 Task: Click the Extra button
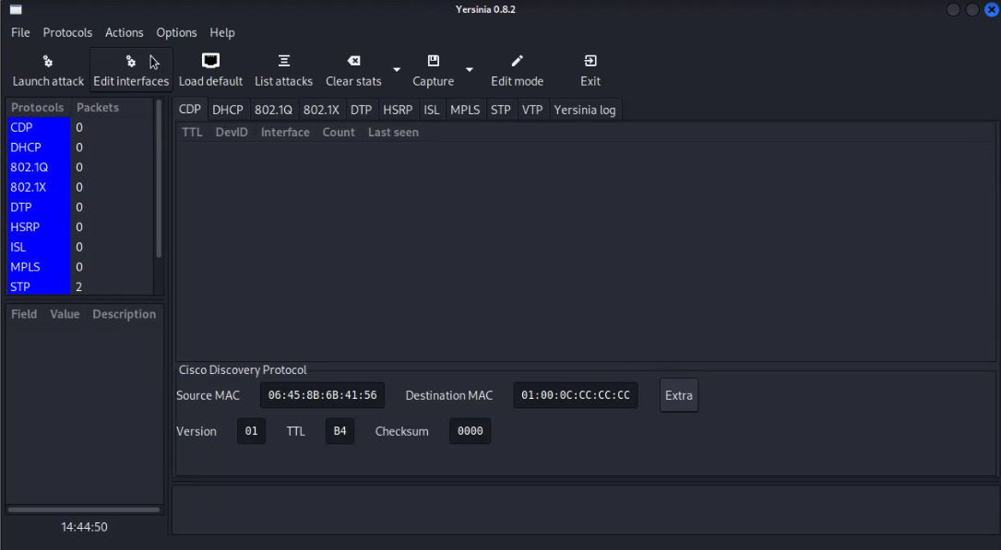point(679,395)
